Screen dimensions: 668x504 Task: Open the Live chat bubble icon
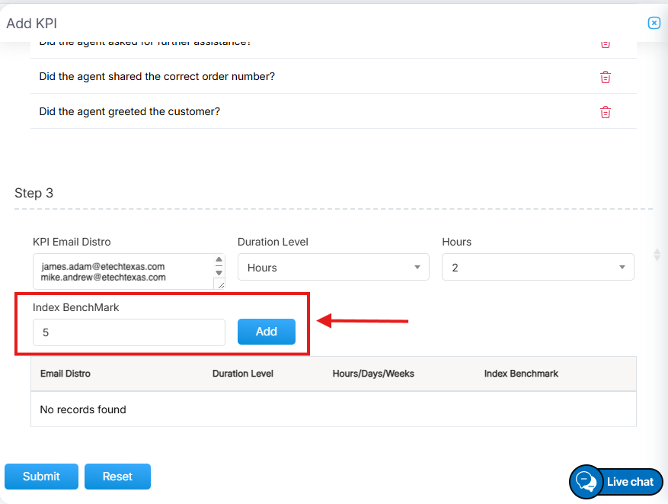586,482
